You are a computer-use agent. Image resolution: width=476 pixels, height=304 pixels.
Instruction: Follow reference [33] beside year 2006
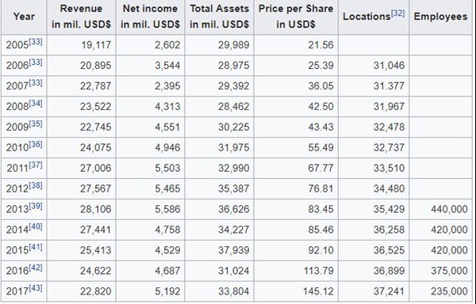click(36, 63)
